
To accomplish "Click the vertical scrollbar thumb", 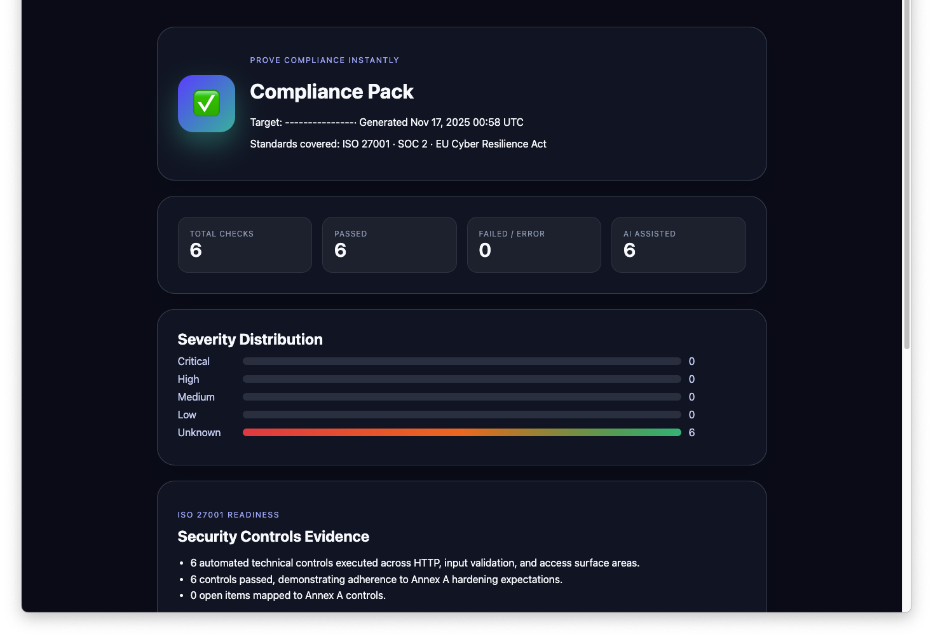I will pyautogui.click(x=907, y=174).
